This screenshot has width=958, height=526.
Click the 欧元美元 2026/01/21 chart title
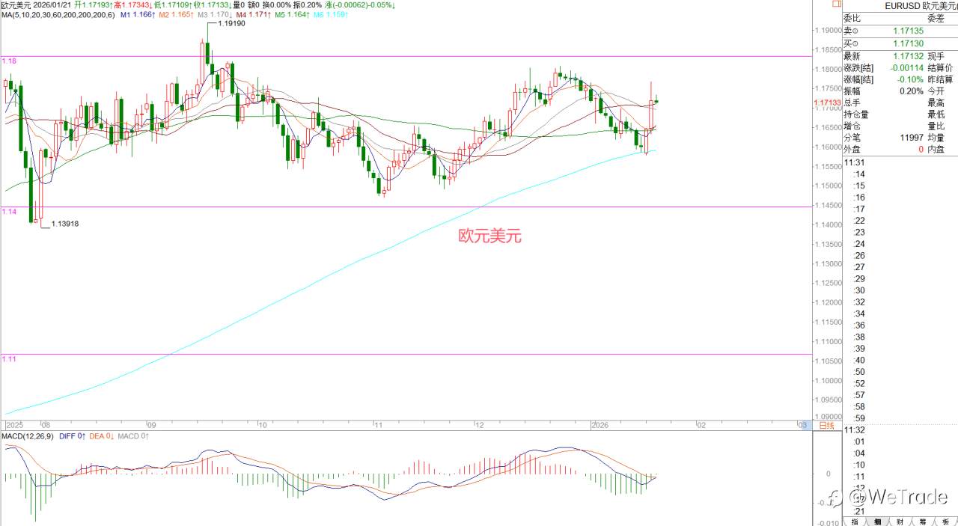35,5
